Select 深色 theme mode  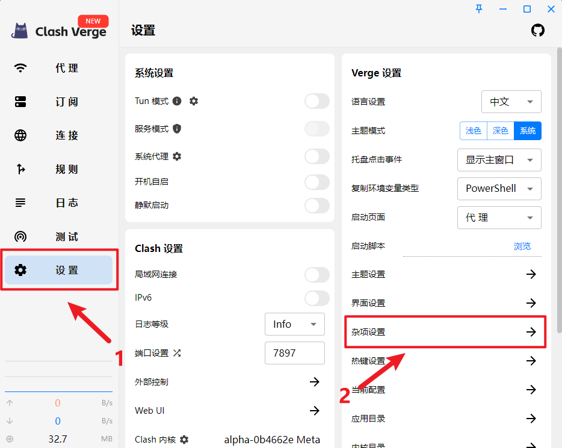tap(501, 130)
